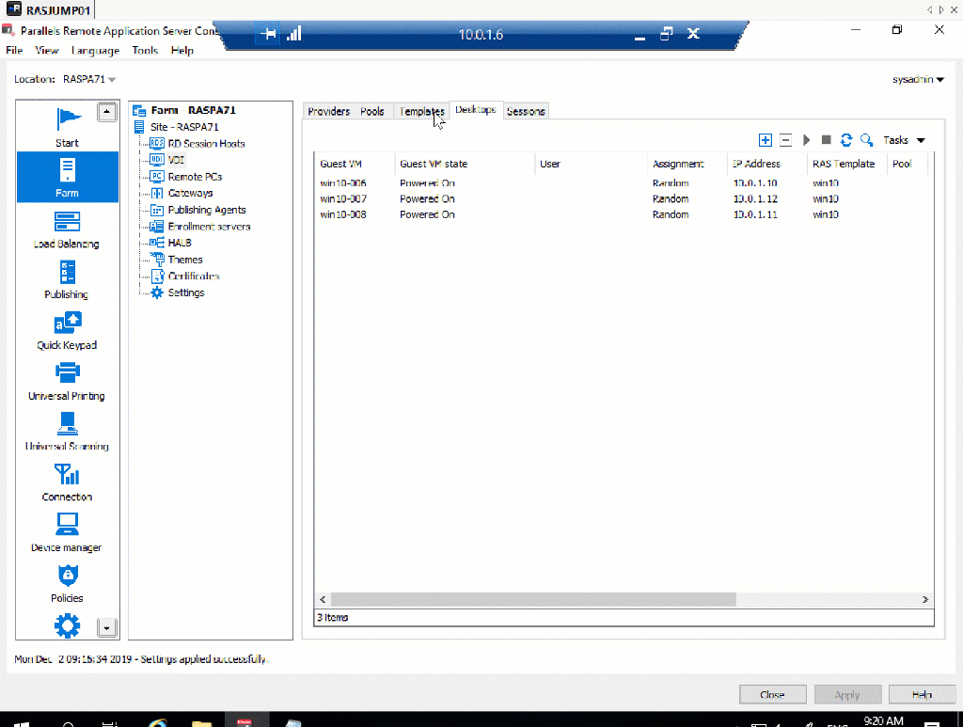Open the Help menu
The height and width of the screenshot is (727, 963).
[182, 51]
